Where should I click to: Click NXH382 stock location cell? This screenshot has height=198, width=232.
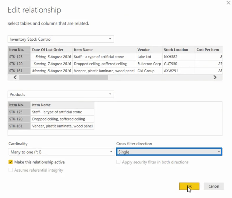178,57
